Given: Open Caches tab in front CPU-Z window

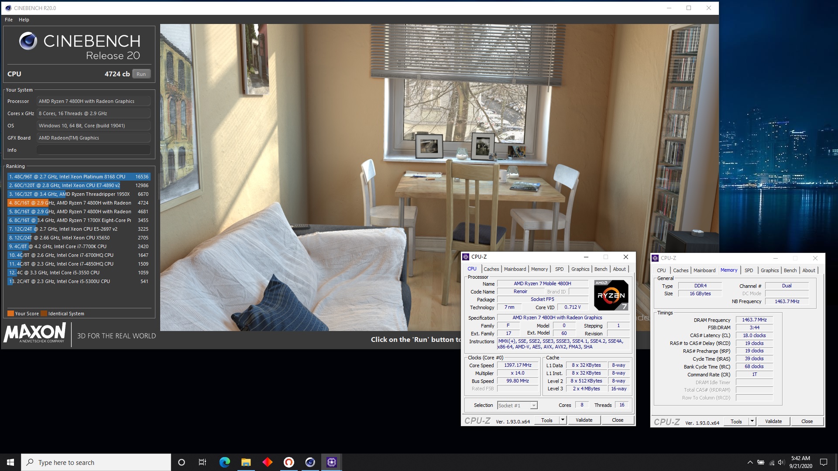Looking at the screenshot, I should [x=491, y=269].
